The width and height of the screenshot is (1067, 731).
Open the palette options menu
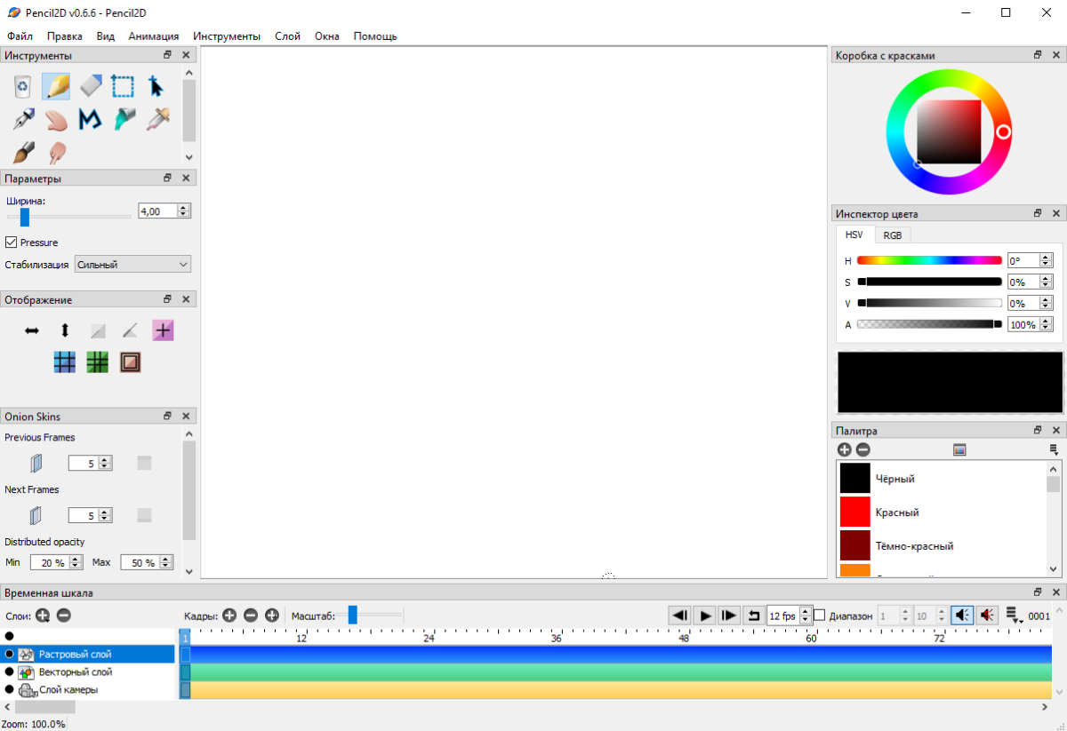(1054, 450)
